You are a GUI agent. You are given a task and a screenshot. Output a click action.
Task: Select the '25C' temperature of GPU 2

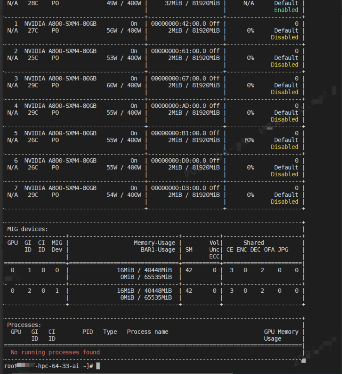pos(33,58)
